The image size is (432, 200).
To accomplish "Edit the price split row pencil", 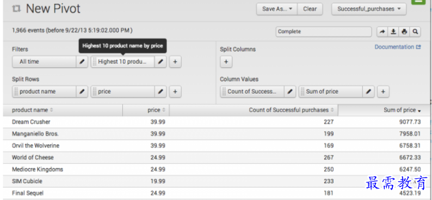I will coord(161,92).
